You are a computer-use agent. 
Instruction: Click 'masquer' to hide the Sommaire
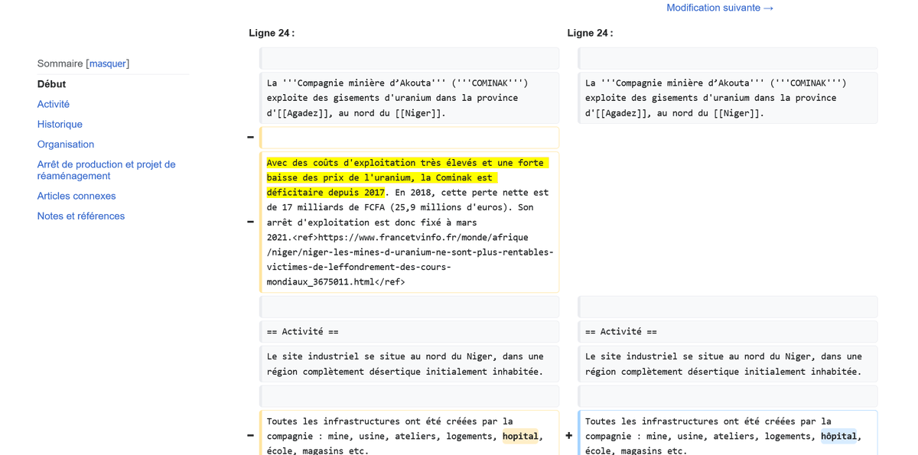108,63
